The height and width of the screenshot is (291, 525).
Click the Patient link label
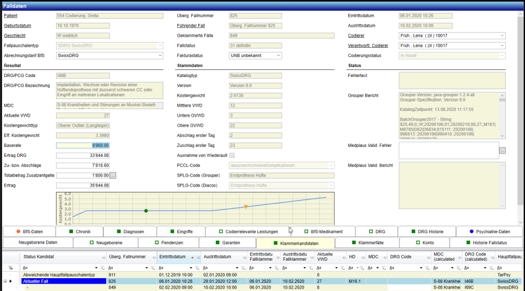click(x=11, y=16)
